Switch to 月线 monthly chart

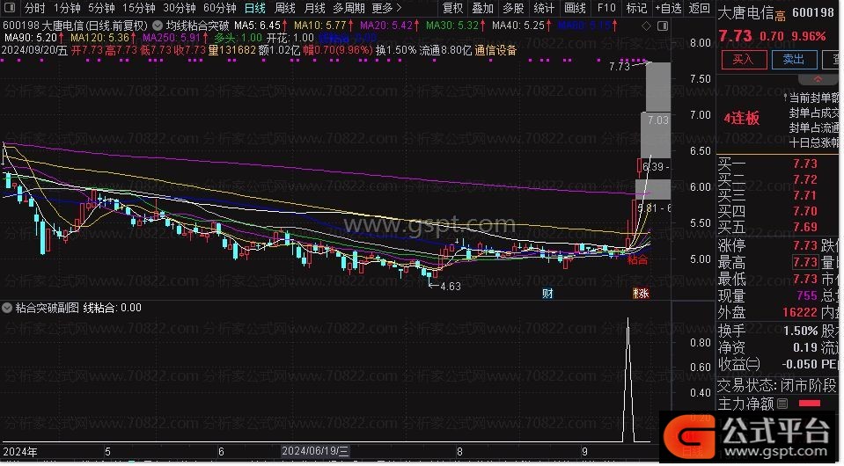pyautogui.click(x=315, y=8)
